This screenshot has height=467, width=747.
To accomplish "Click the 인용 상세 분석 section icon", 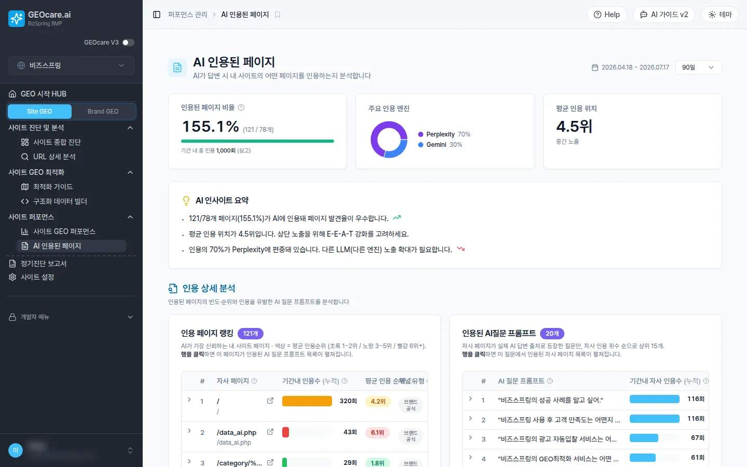I will [173, 289].
